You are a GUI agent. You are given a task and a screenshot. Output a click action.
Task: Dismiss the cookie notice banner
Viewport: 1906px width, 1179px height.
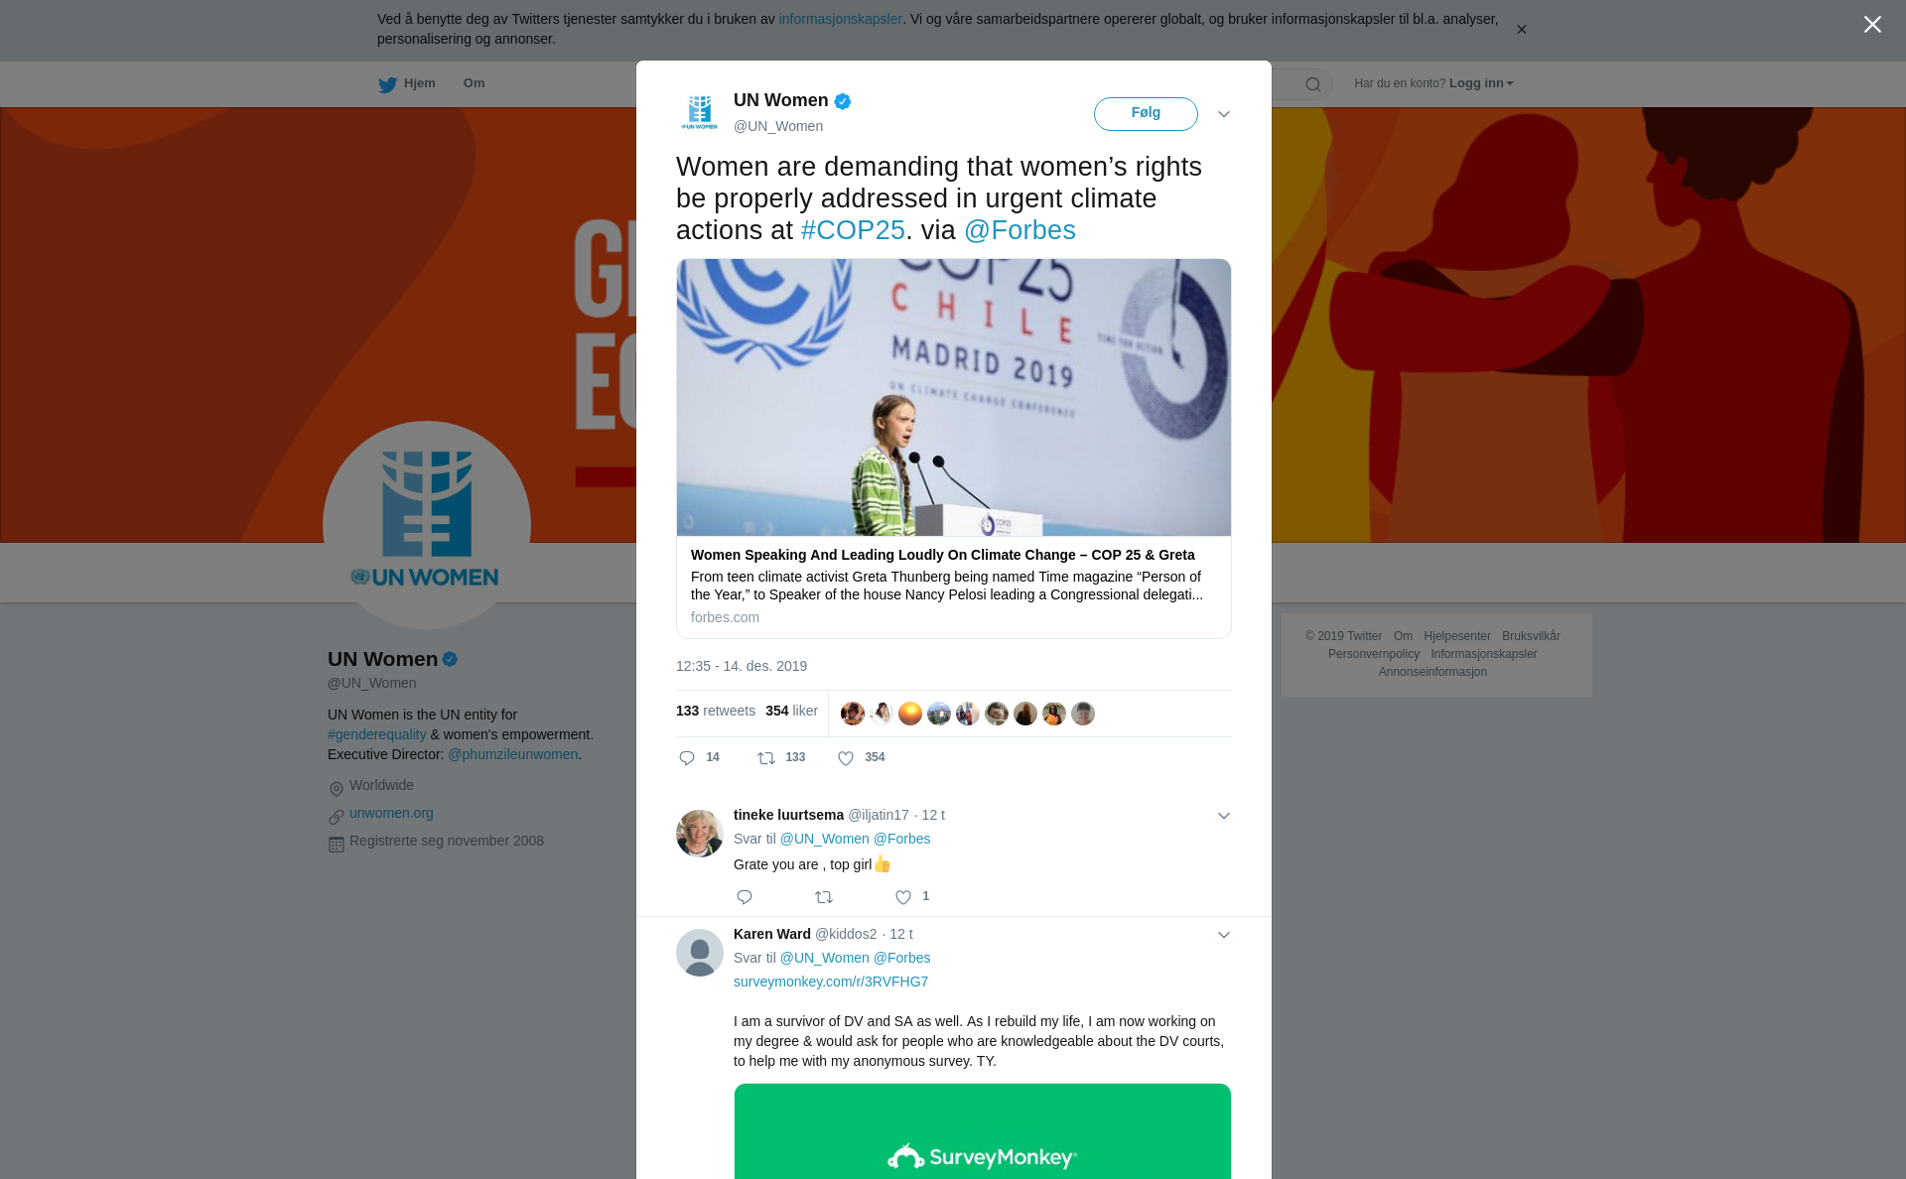click(1521, 30)
